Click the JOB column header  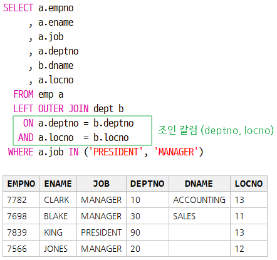click(x=102, y=184)
